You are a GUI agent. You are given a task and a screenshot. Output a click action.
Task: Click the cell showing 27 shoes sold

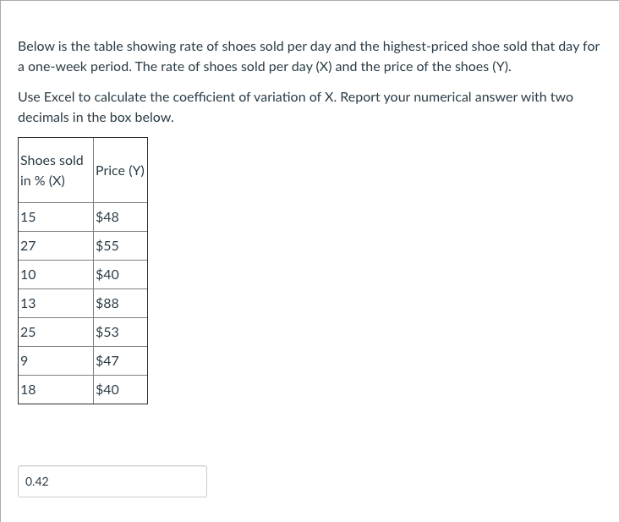[x=56, y=246]
